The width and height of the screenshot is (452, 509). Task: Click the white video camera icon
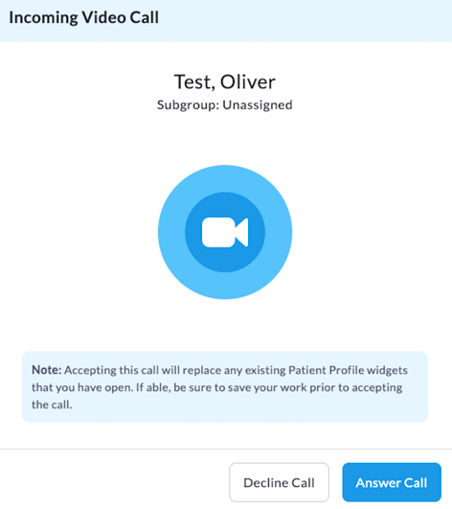[225, 232]
